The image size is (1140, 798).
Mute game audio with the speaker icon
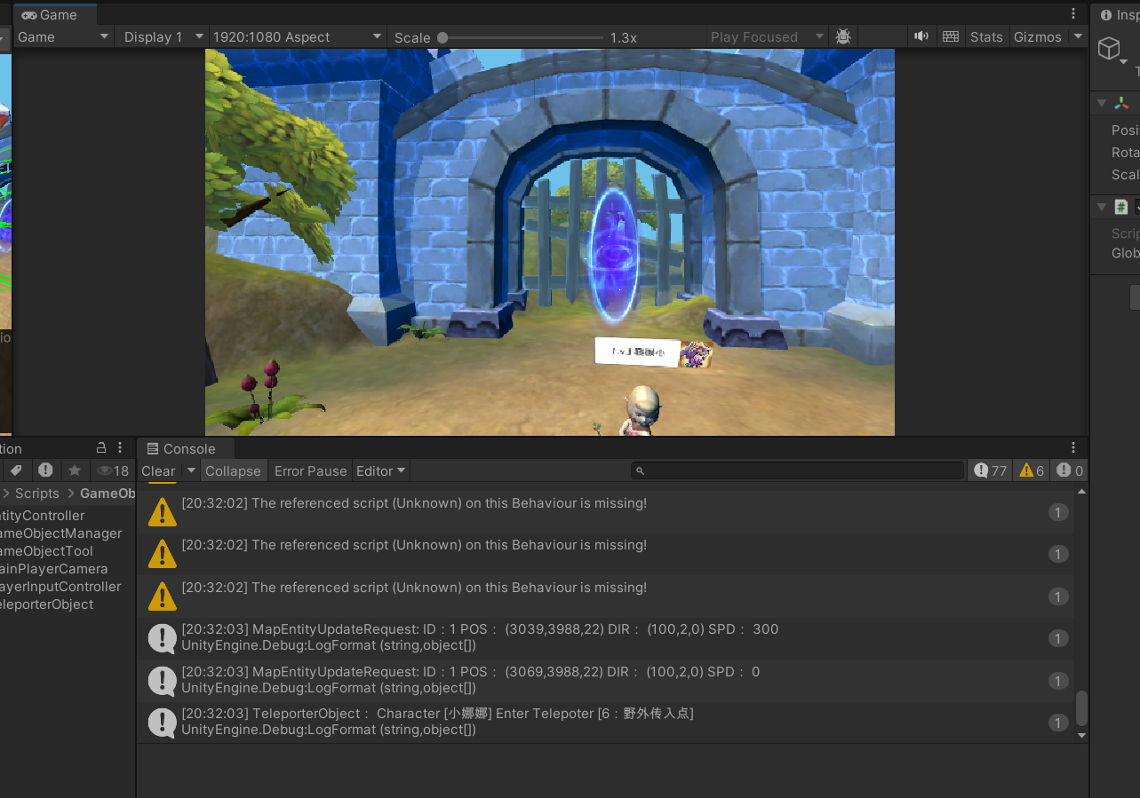921,36
